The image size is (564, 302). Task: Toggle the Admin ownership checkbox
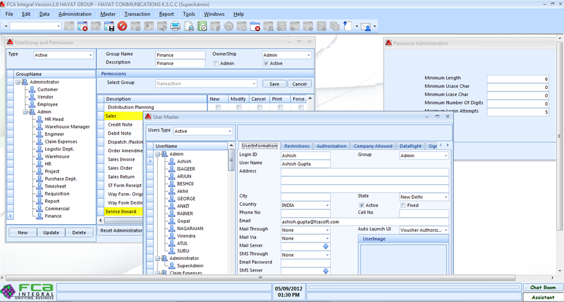click(x=216, y=63)
